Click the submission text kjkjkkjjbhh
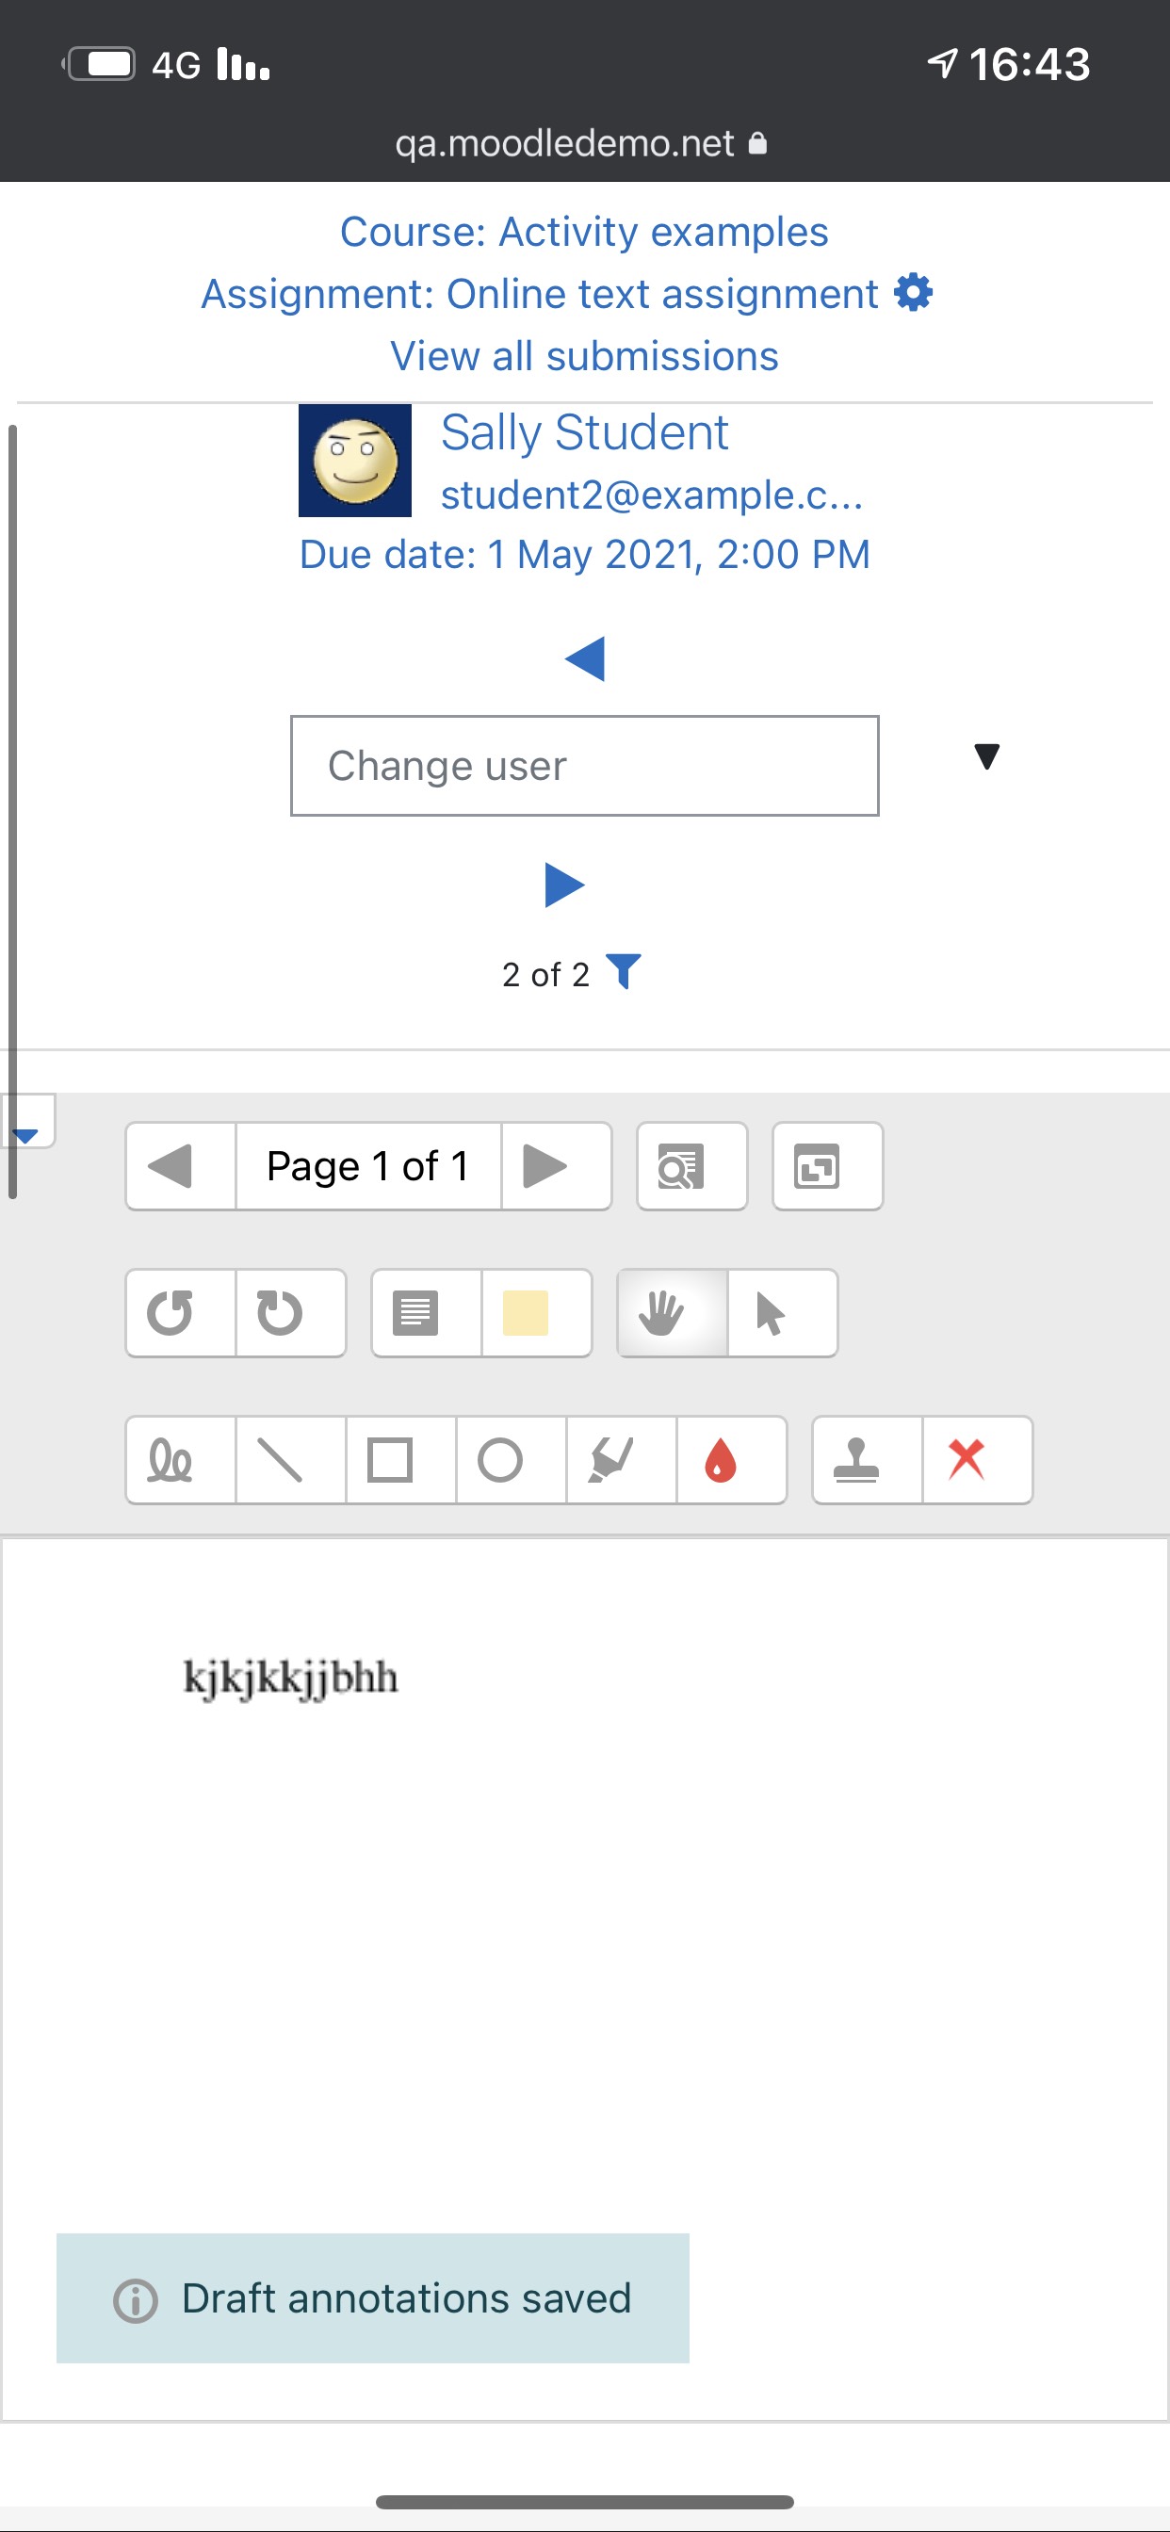Screen dimensions: 1170x2532 (x=291, y=1678)
